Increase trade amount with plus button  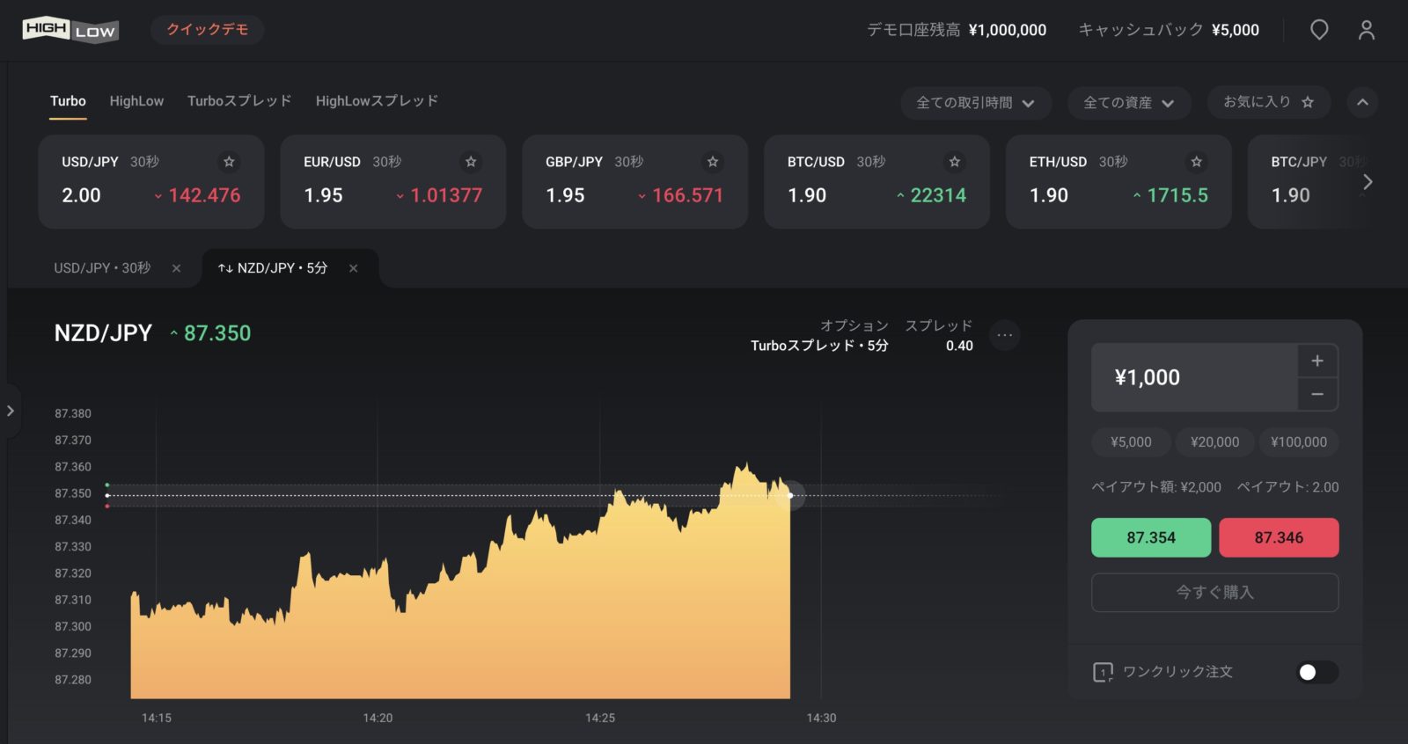point(1317,361)
